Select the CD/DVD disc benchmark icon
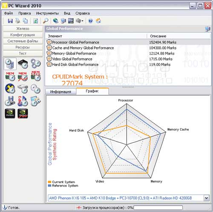Image resolution: width=213 pixels, height=212 pixels. (x=35, y=89)
